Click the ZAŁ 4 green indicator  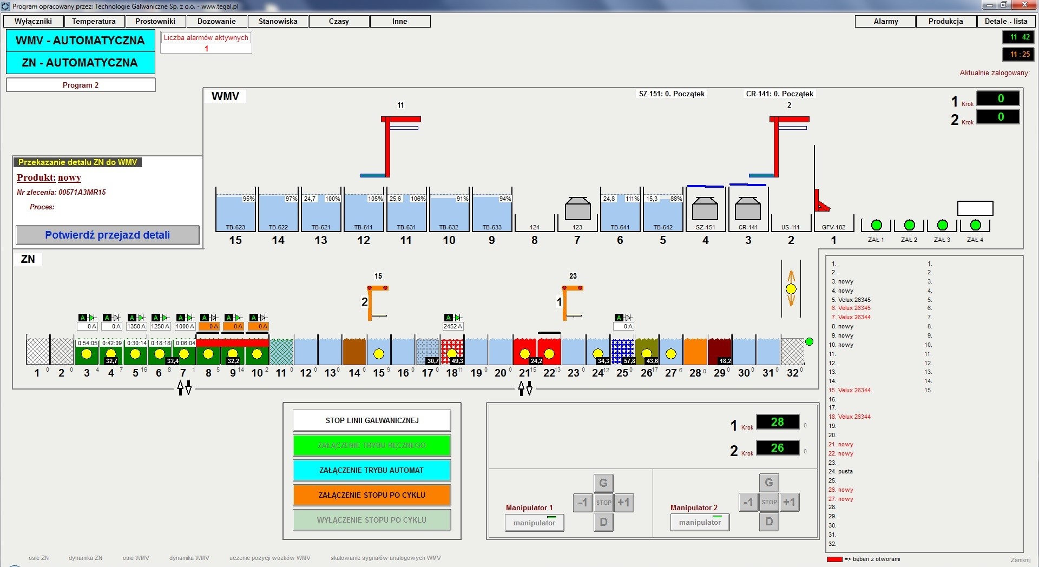click(x=976, y=225)
